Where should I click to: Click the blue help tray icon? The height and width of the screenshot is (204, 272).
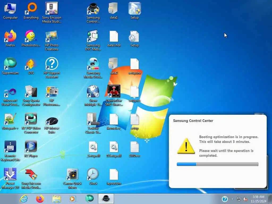click(x=225, y=199)
